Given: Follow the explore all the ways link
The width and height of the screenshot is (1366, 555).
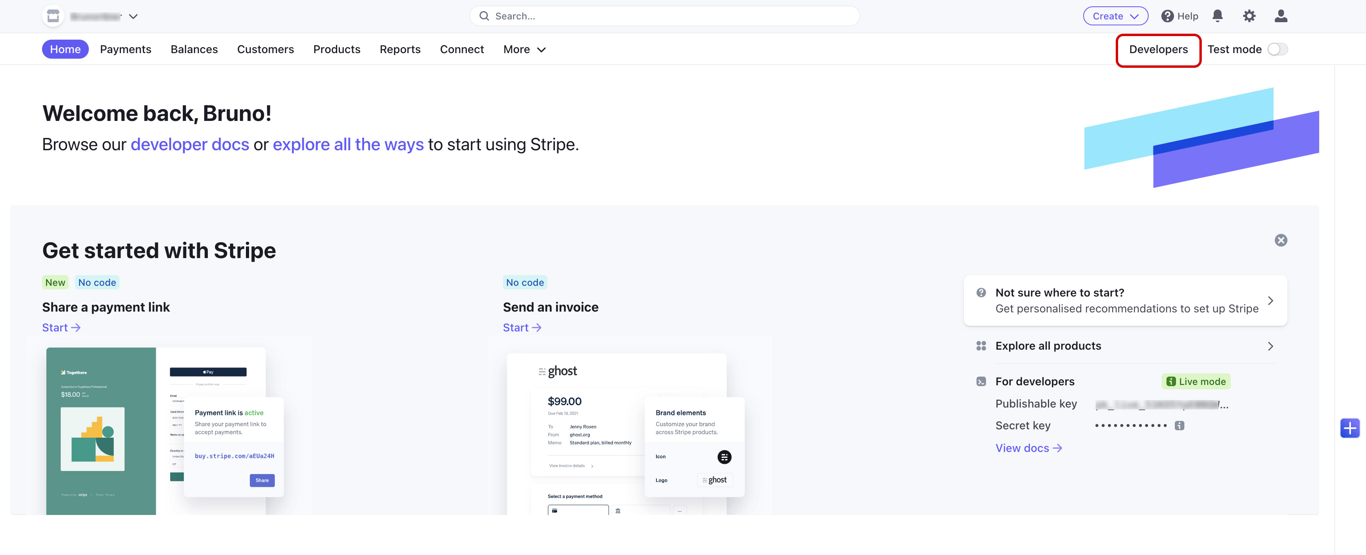Looking at the screenshot, I should 348,144.
